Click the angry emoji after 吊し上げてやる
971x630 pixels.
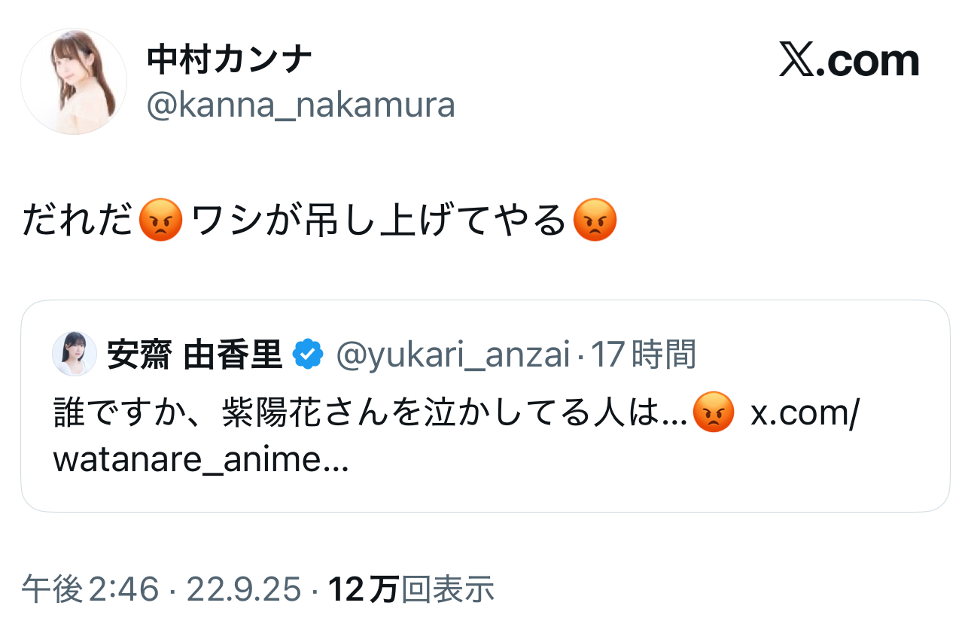(x=595, y=221)
